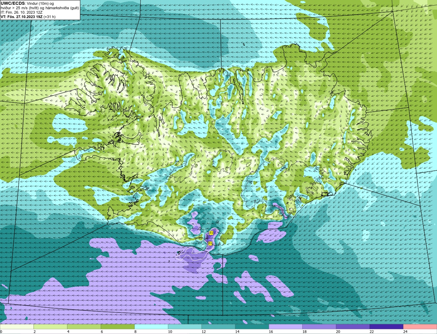The image size is (437, 334).
Task: Click the "hámarkshviða (gult)" text
Action: (62, 8)
